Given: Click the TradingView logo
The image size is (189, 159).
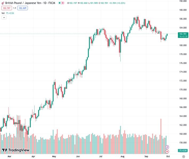Looking at the screenshot, I should point(15,150).
